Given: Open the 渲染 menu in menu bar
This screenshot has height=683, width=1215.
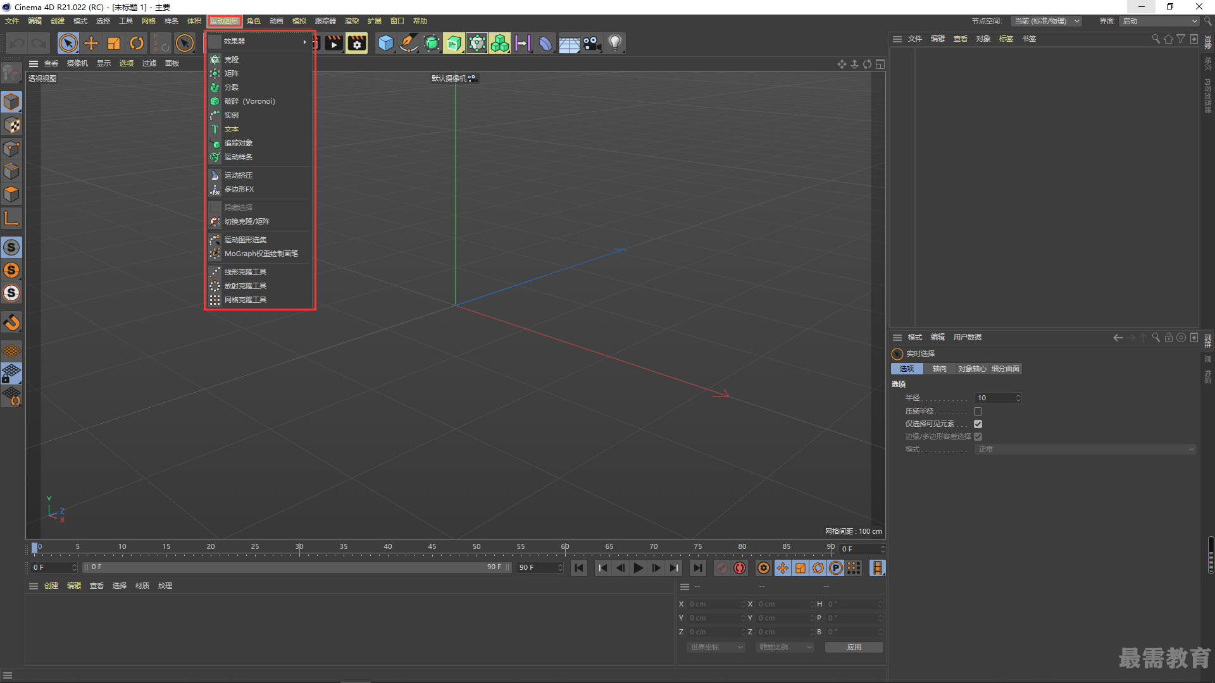Looking at the screenshot, I should pyautogui.click(x=352, y=21).
